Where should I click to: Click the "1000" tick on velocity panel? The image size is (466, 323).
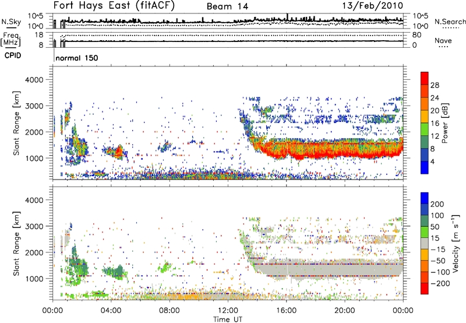(34, 279)
